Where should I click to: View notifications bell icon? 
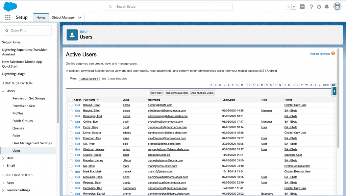pyautogui.click(x=327, y=7)
